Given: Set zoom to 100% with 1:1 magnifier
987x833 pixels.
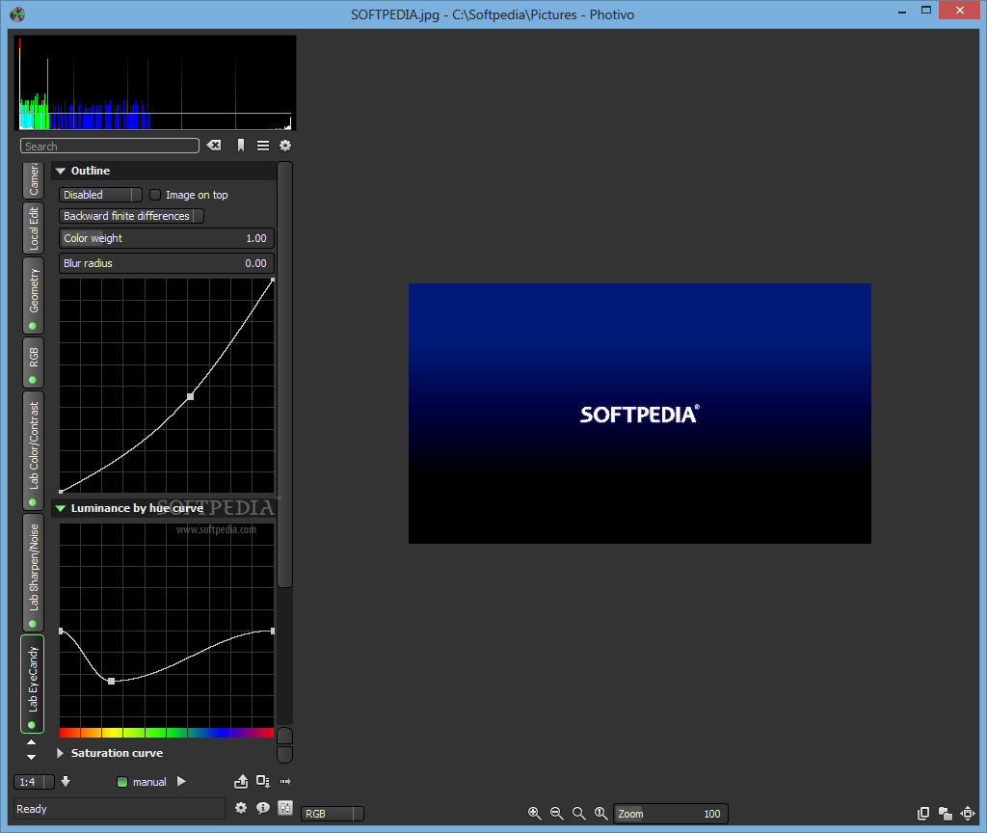Looking at the screenshot, I should tap(601, 814).
